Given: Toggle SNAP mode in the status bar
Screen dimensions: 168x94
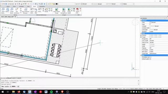Looking at the screenshot, I should point(120,89).
